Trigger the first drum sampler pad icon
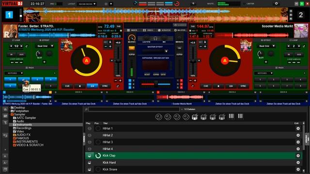This screenshot has width=310, height=174. coord(195,117)
